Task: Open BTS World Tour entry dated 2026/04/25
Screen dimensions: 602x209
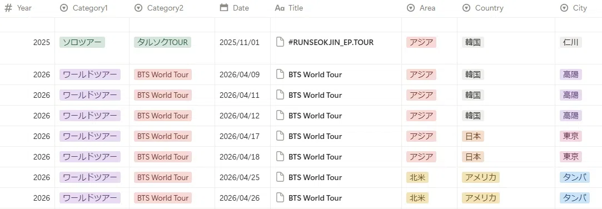Action: coord(315,177)
